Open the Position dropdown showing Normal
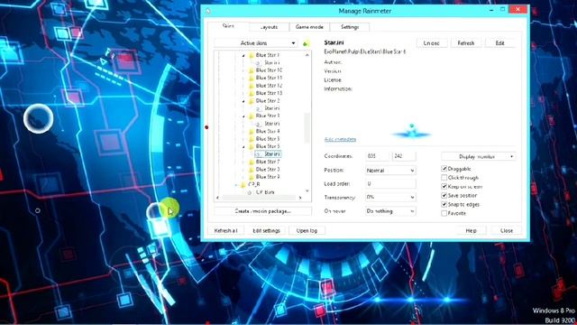Image resolution: width=577 pixels, height=325 pixels. click(x=390, y=171)
